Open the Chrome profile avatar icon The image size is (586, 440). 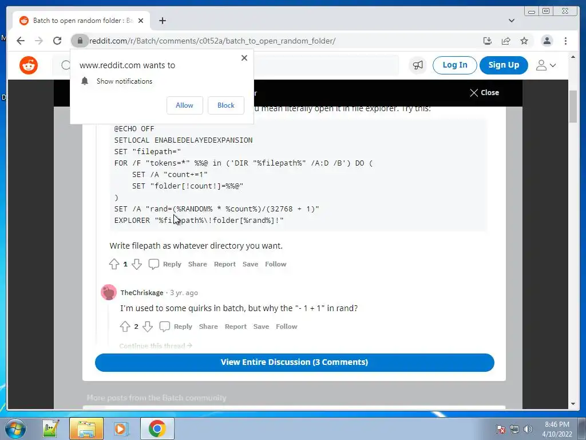tap(547, 41)
